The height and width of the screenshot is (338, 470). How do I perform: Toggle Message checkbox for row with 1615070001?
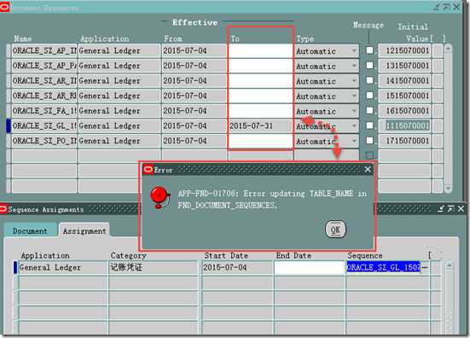click(x=369, y=110)
